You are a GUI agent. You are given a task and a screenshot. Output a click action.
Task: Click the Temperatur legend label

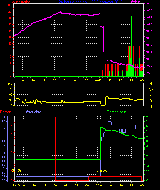[x=117, y=112]
